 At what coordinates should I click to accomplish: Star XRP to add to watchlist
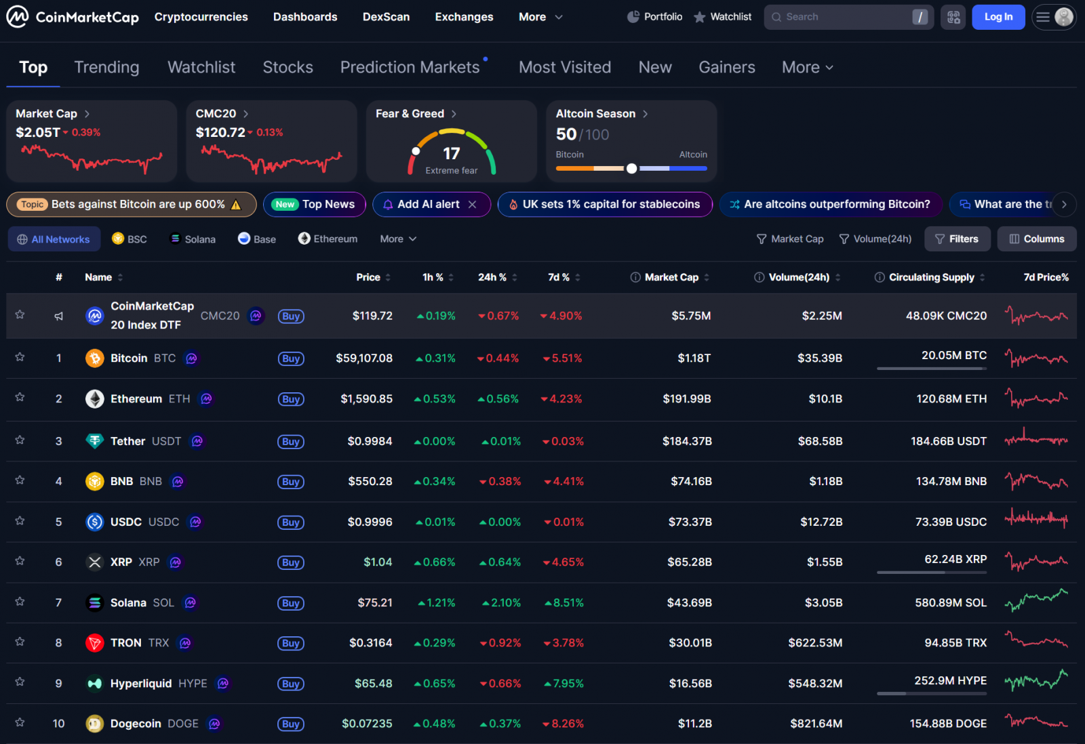tap(20, 560)
